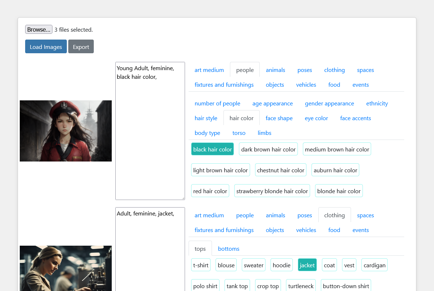Open second image's poses tab
This screenshot has height=291, width=434.
click(x=305, y=215)
